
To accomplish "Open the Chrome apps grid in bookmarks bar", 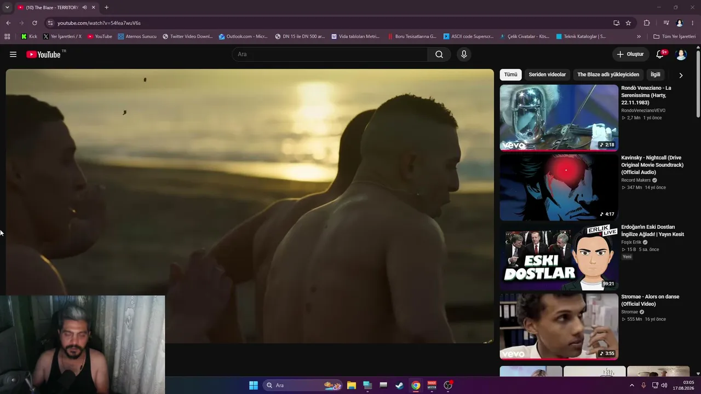I will pyautogui.click(x=7, y=37).
